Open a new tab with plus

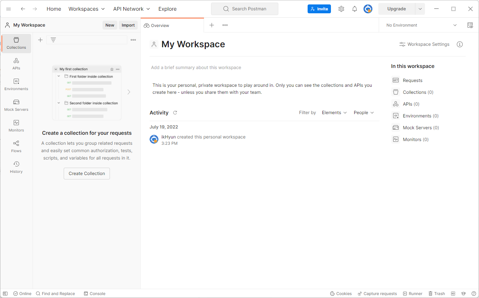click(x=212, y=25)
